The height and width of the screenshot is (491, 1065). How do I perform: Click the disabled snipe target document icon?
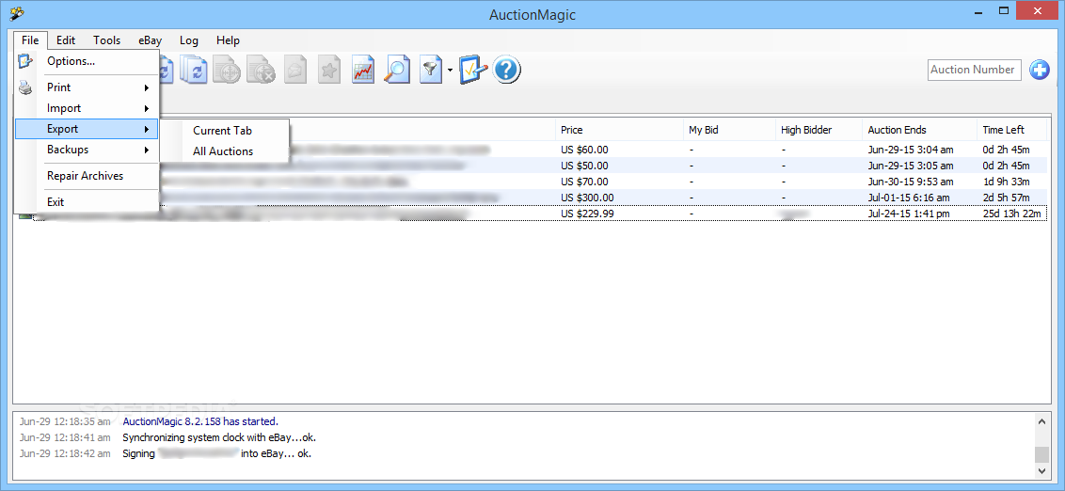[x=228, y=70]
